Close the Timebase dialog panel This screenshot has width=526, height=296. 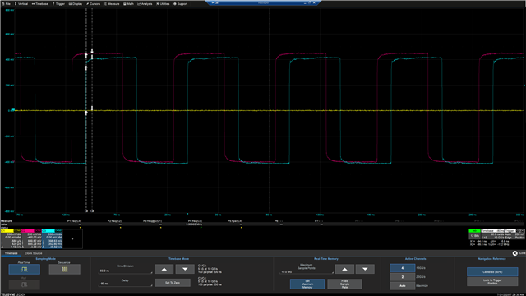[515, 253]
